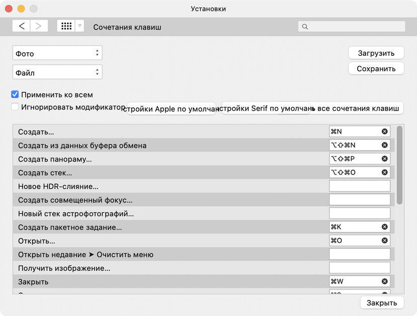The height and width of the screenshot is (316, 417).
Task: Expand the arrow next to grid icon
Action: point(79,26)
